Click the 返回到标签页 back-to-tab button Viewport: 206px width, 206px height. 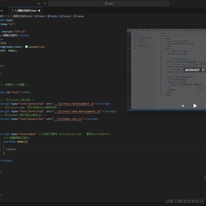click(x=194, y=70)
